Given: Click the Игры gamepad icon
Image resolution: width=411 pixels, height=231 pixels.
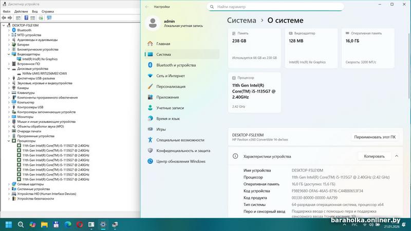Looking at the screenshot, I should tap(150, 129).
